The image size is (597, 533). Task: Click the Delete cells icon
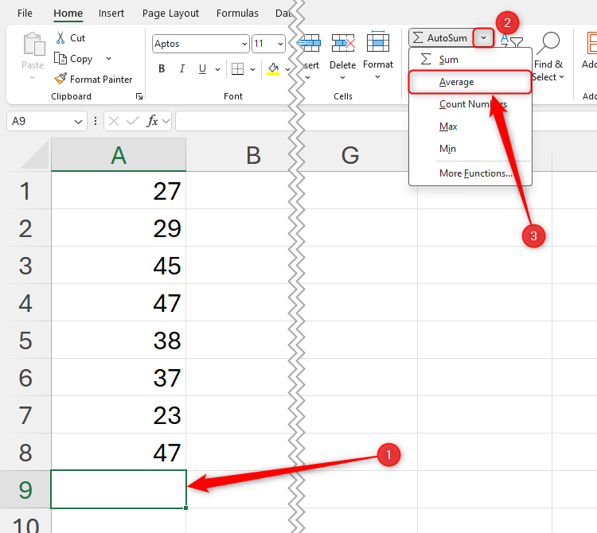(x=343, y=44)
